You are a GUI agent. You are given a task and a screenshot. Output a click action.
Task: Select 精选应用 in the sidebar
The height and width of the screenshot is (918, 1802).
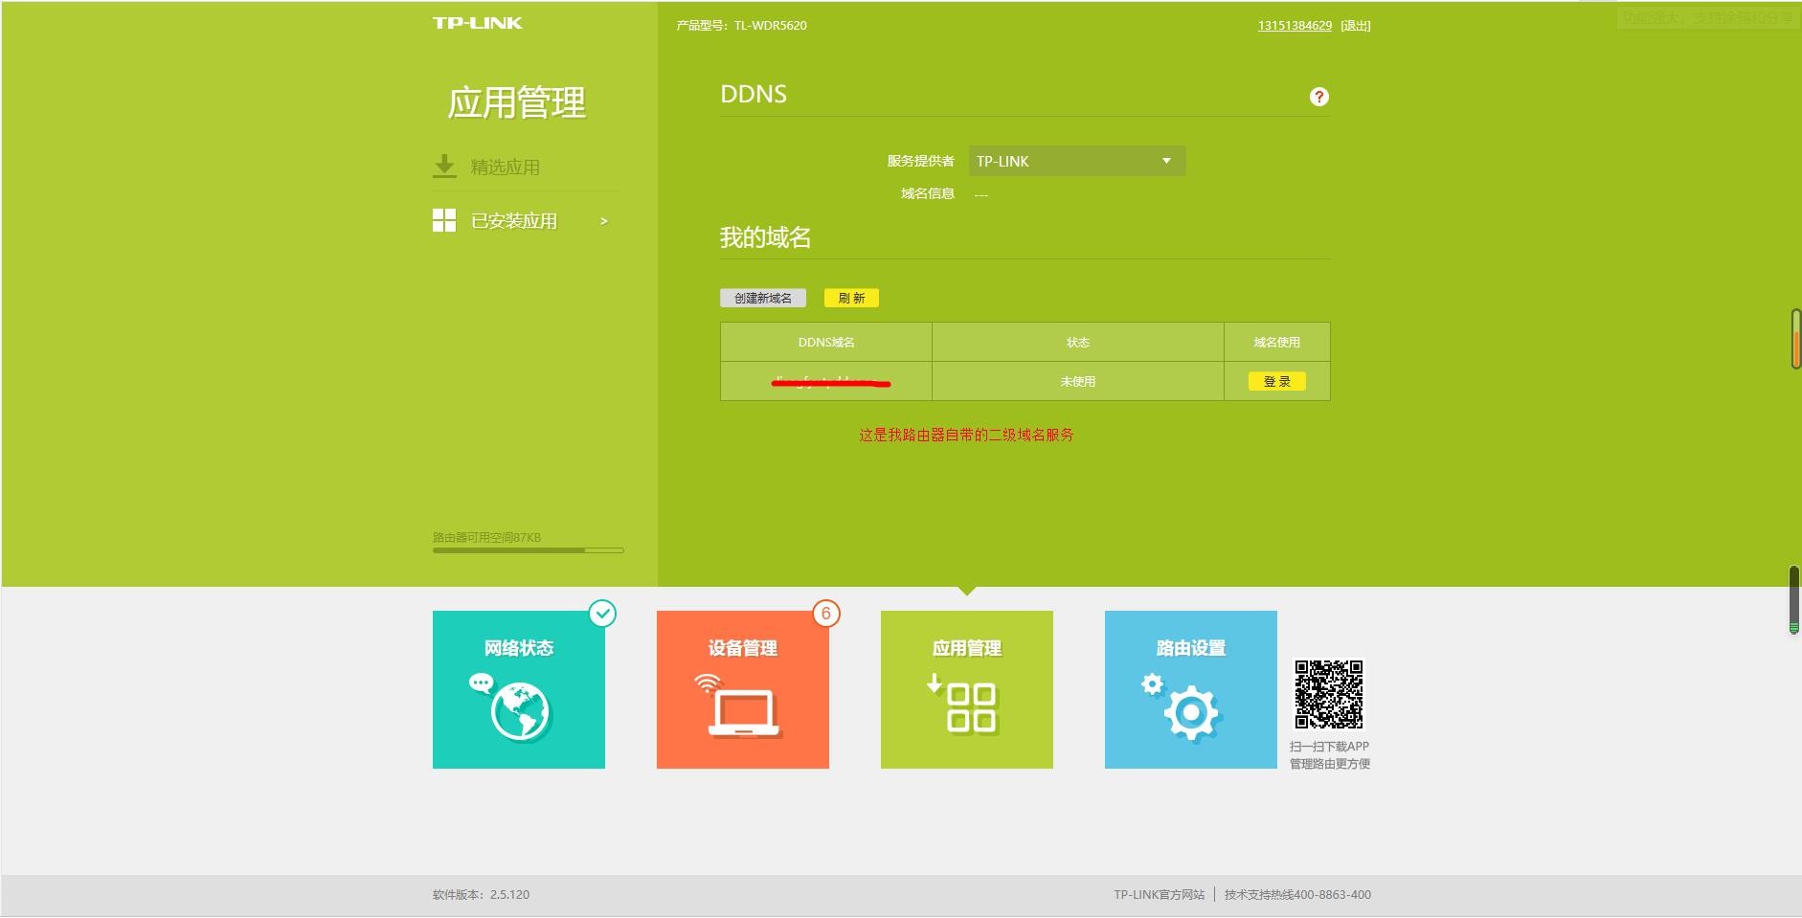pyautogui.click(x=505, y=167)
